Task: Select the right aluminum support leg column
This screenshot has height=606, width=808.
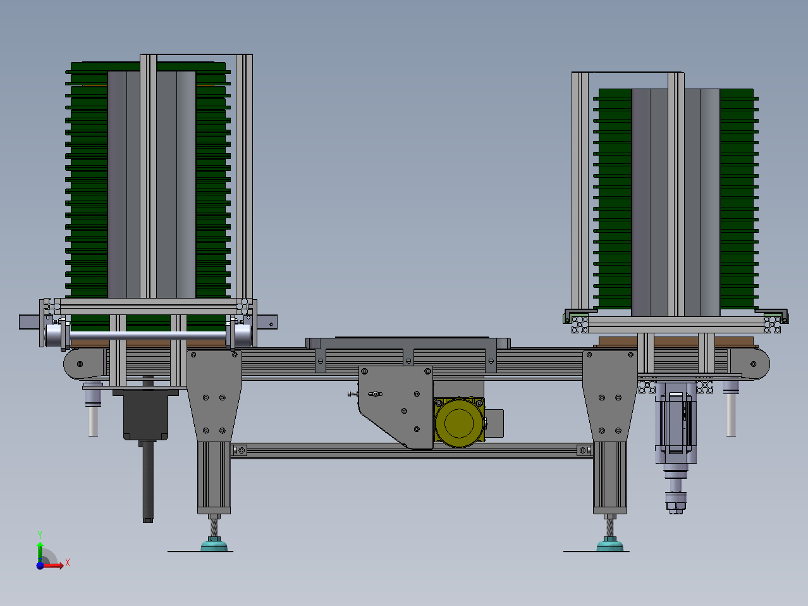Action: pos(610,477)
